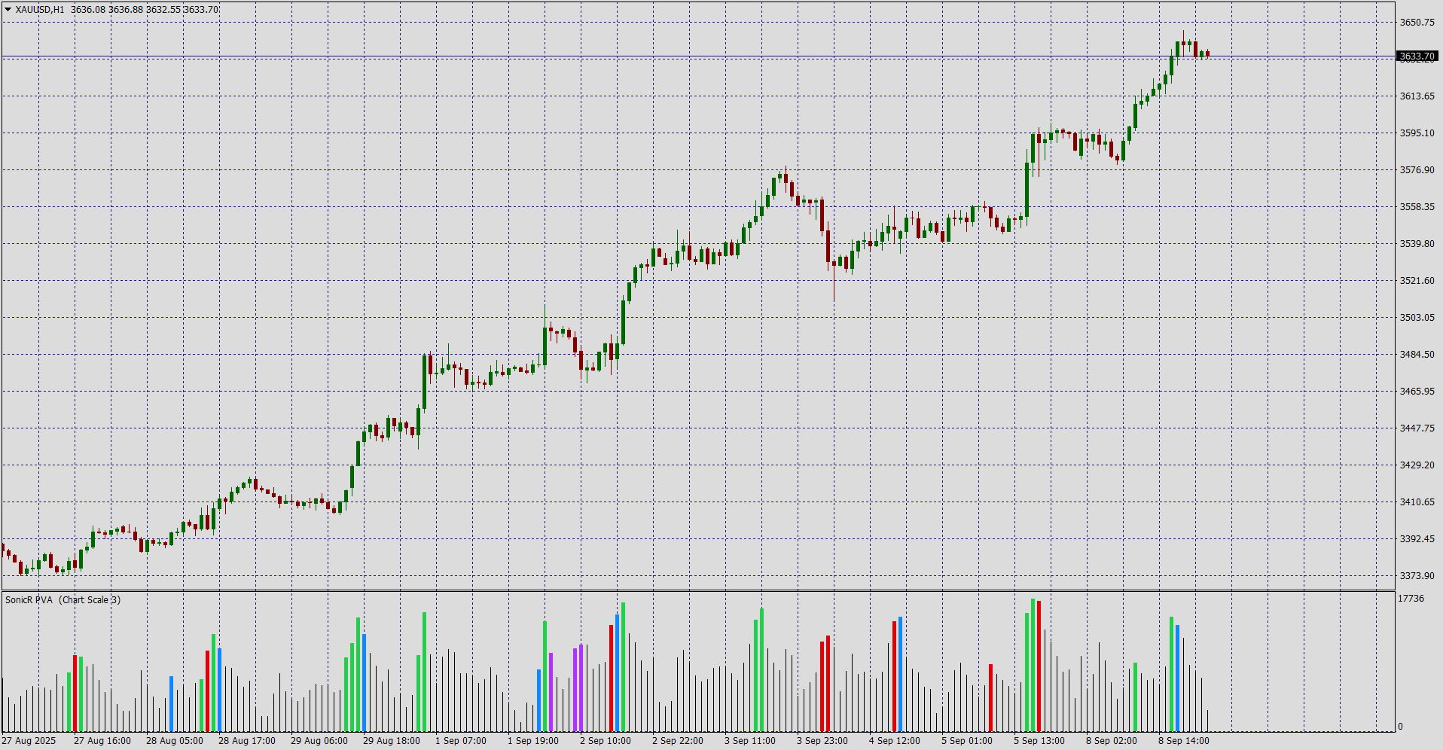Click the 17736 indicator scale value
Image resolution: width=1443 pixels, height=750 pixels.
[x=1411, y=599]
